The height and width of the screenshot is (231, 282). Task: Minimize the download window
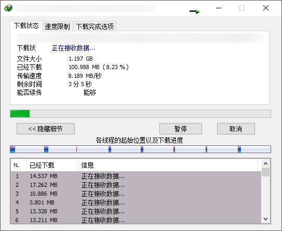coord(219,8)
